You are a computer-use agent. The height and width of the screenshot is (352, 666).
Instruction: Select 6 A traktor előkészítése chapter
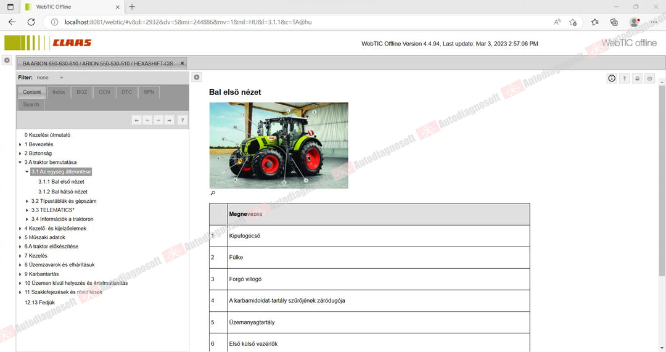click(51, 246)
